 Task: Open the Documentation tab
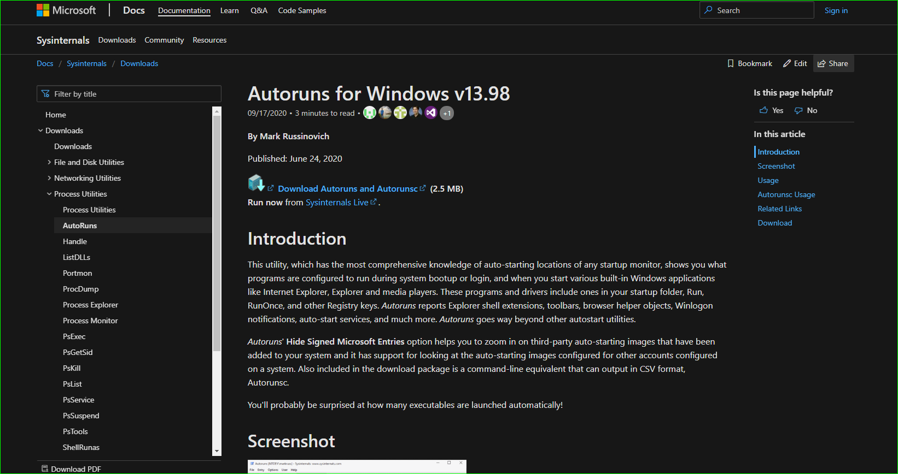(184, 10)
